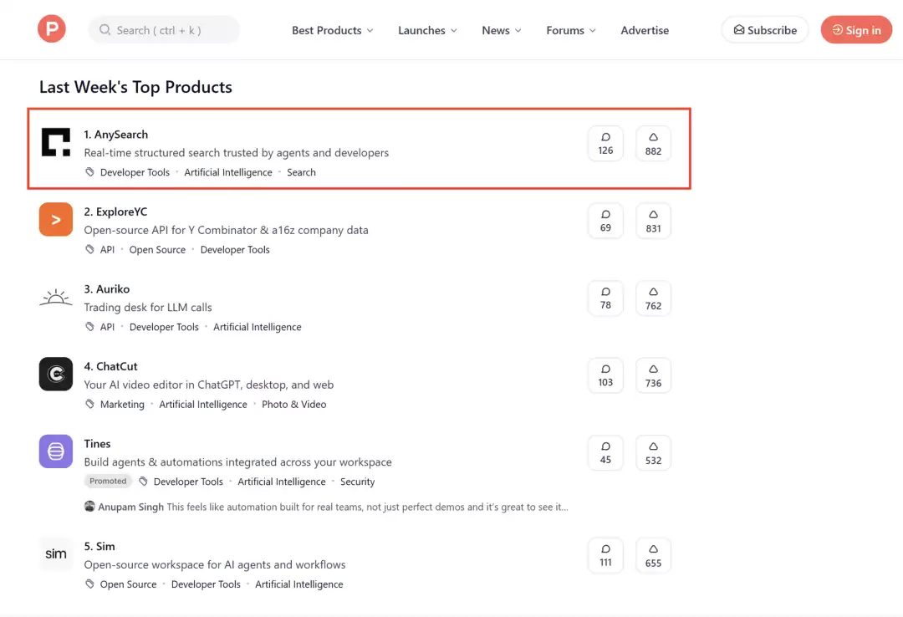Click the Auriko sunrise logo
The height and width of the screenshot is (617, 903).
tap(56, 297)
